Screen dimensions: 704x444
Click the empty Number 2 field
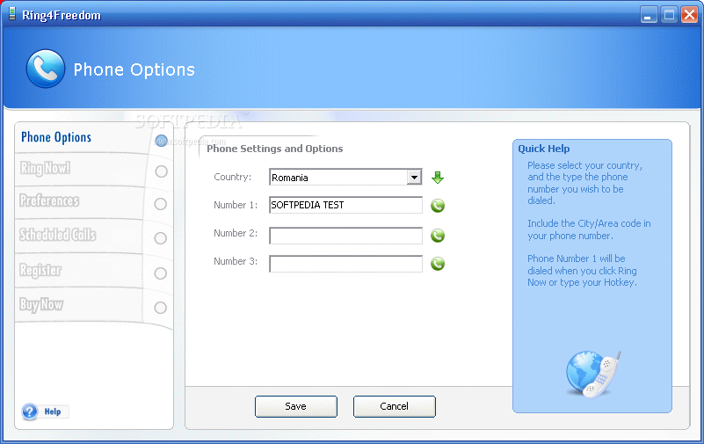click(345, 236)
